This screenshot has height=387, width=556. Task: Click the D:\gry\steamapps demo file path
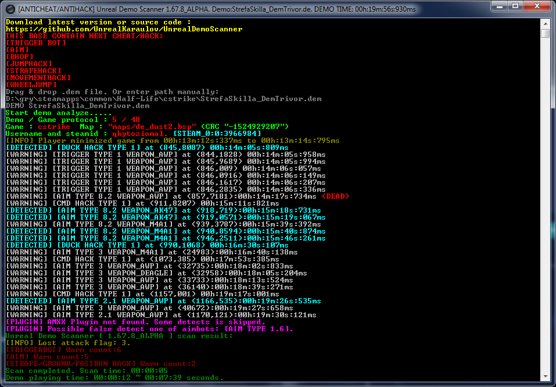click(x=163, y=99)
